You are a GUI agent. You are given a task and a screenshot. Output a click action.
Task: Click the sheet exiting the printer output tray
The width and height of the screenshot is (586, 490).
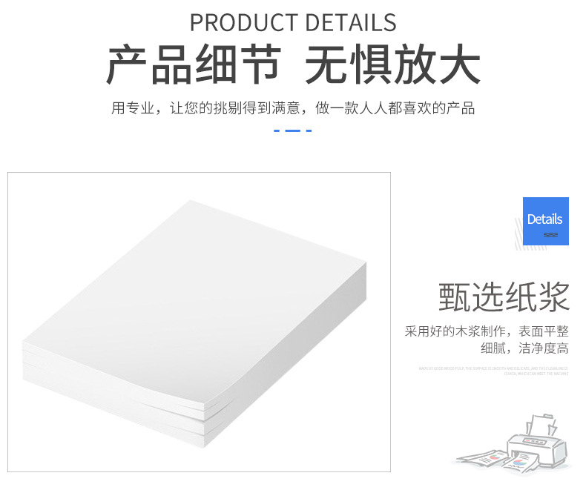(x=521, y=463)
